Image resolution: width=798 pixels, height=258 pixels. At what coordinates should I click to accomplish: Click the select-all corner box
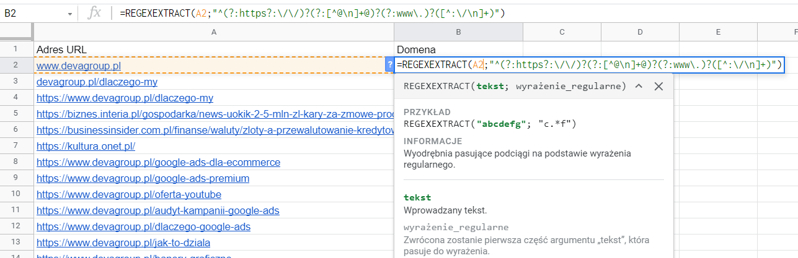pos(17,32)
